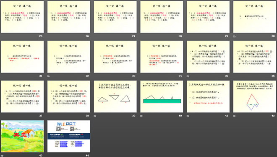Click slide number label 41

pos(227,116)
